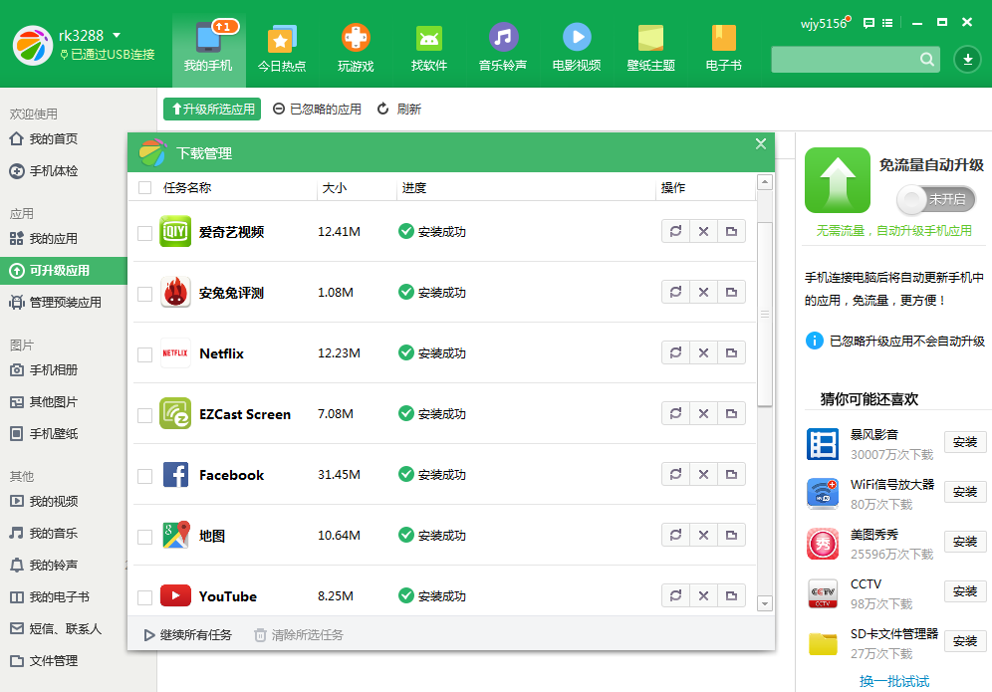Screen dimensions: 992x692
Task: Open folder for 爱奇艺视频 task
Action: point(731,231)
